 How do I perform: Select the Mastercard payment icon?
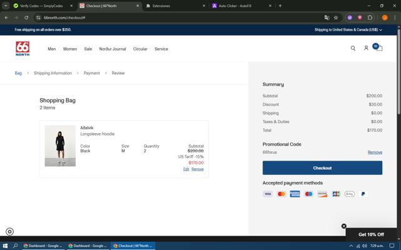pos(281,194)
